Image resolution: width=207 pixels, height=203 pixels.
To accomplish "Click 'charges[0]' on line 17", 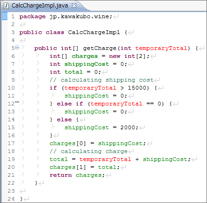I will point(68,143).
